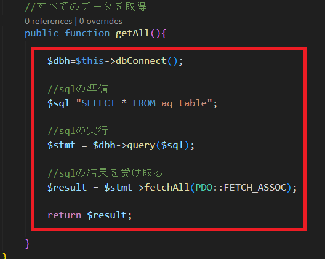Click the SELECT keyword in SQL string
The height and width of the screenshot is (259, 325).
pos(98,103)
